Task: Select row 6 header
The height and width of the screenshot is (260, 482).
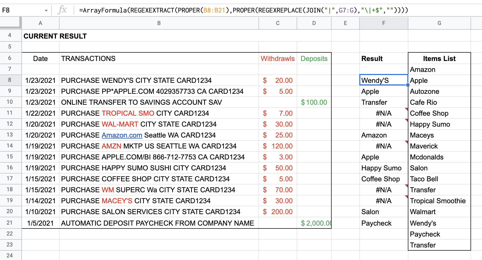Action: [11, 58]
